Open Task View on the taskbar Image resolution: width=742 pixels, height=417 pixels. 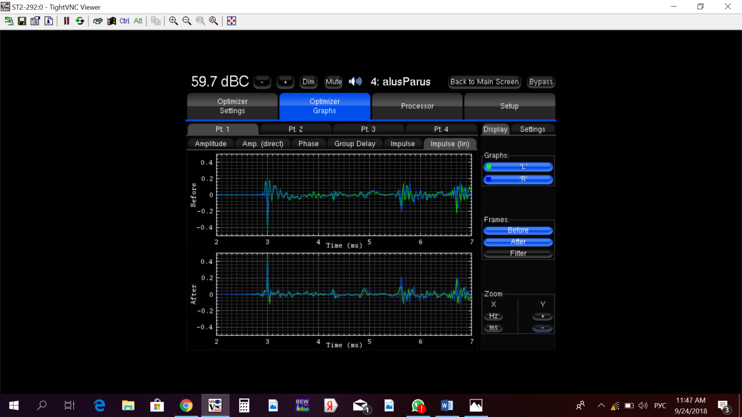click(x=70, y=405)
